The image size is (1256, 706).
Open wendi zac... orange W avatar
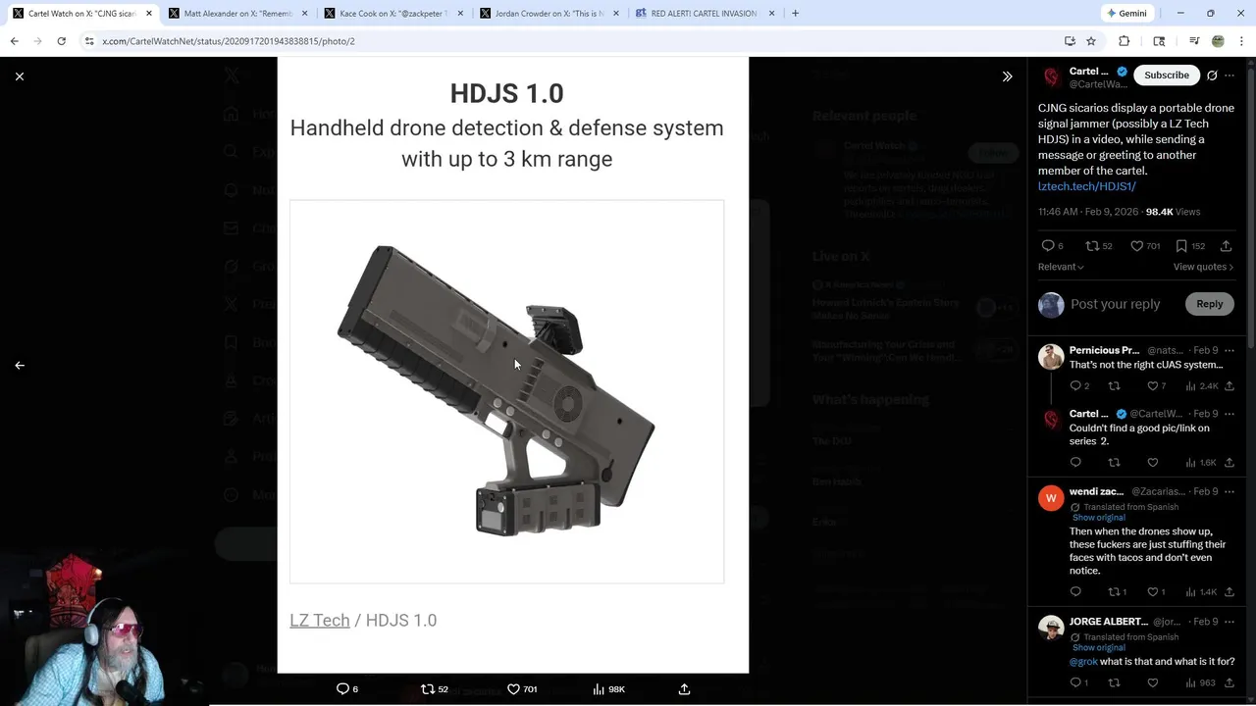coord(1051,498)
